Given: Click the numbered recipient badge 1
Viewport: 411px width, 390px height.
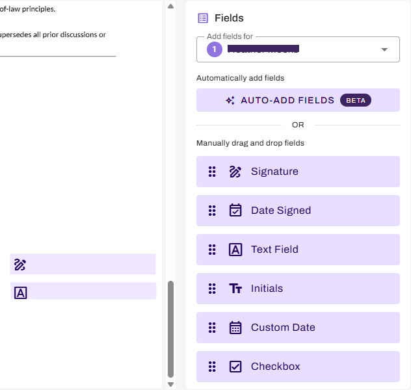Looking at the screenshot, I should point(215,49).
